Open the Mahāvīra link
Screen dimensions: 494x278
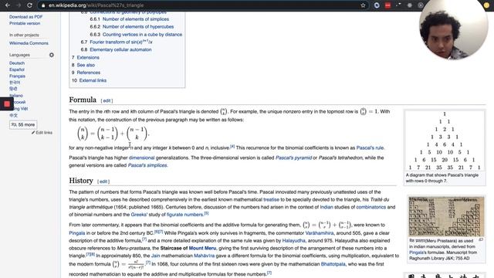pyautogui.click(x=204, y=256)
